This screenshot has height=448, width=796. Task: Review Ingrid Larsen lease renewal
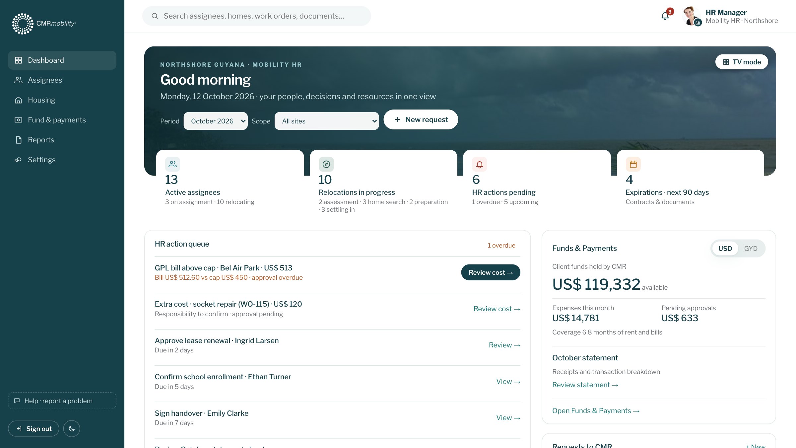point(504,345)
